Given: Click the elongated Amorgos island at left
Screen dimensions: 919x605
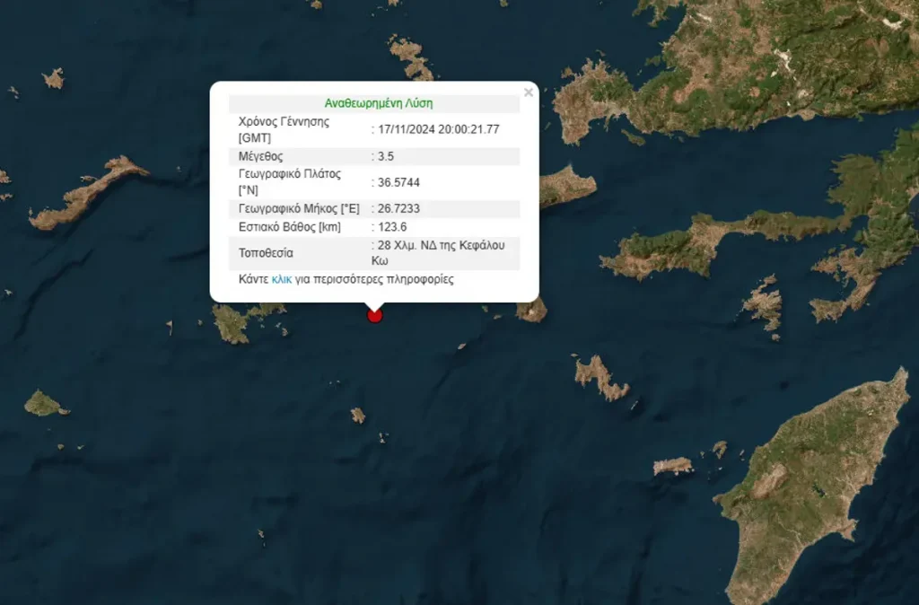Looking at the screenshot, I should (90, 193).
